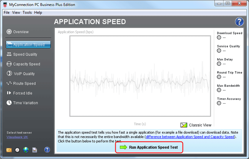The height and width of the screenshot is (159, 249).
Task: Click the MyConnection title bar app icon
Action: [5, 5]
